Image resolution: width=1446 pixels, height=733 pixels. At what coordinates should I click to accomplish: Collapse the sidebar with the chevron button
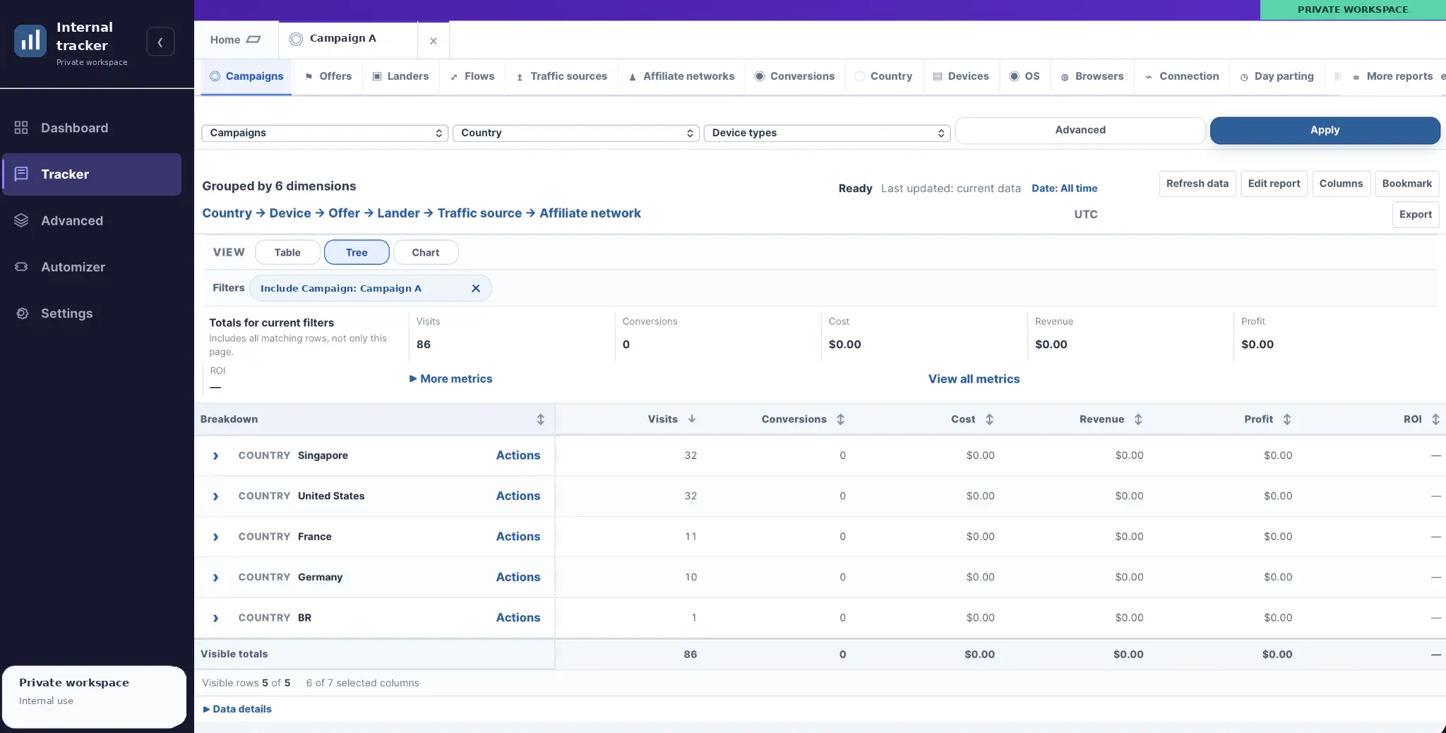pyautogui.click(x=160, y=42)
